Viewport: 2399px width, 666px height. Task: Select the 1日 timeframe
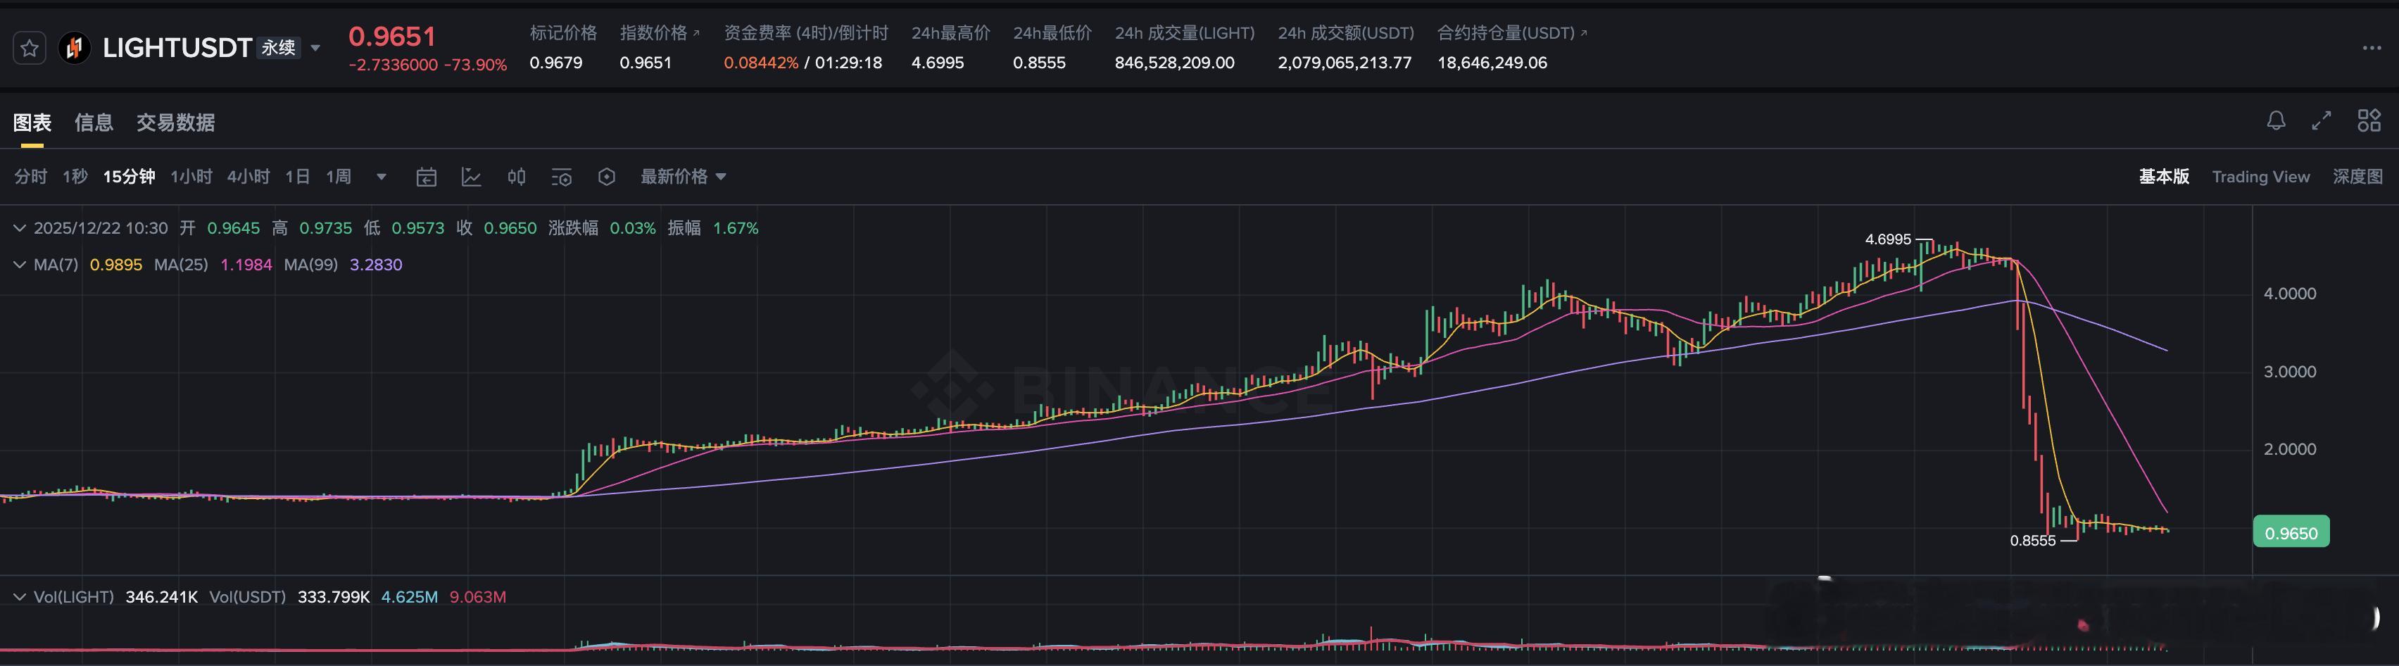point(296,176)
